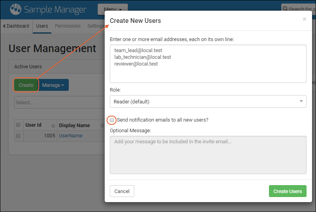Click the green Create Users button

pyautogui.click(x=288, y=191)
